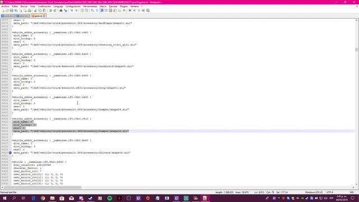Image resolution: width=359 pixels, height=202 pixels.
Task: Cut selection using the scissors icon
Action: [35, 11]
